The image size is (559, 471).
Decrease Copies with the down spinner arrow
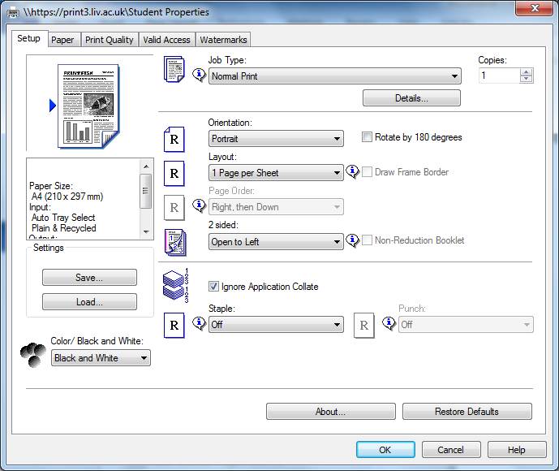(x=526, y=80)
